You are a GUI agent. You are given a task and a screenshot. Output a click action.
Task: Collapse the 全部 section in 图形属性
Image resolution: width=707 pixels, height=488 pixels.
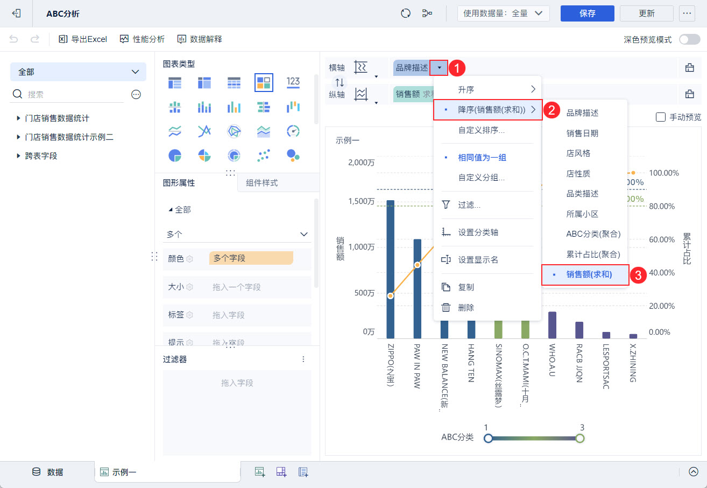(171, 210)
